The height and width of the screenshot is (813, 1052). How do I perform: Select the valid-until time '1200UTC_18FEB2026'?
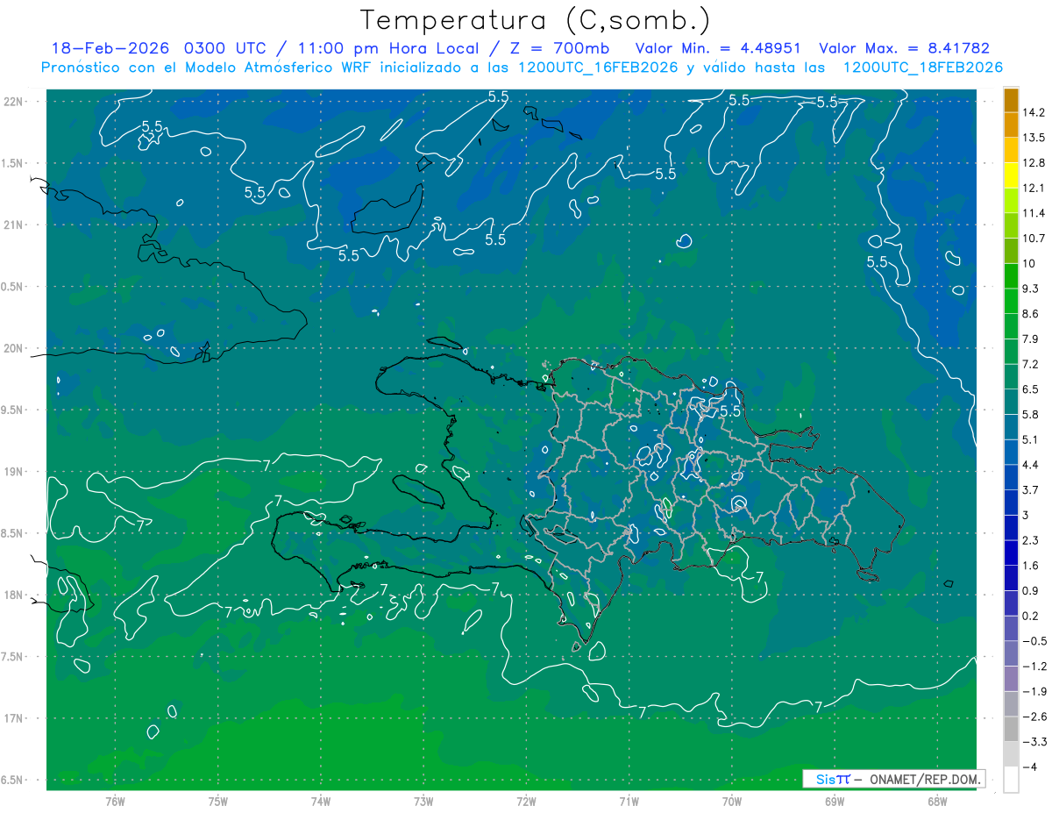(x=923, y=68)
